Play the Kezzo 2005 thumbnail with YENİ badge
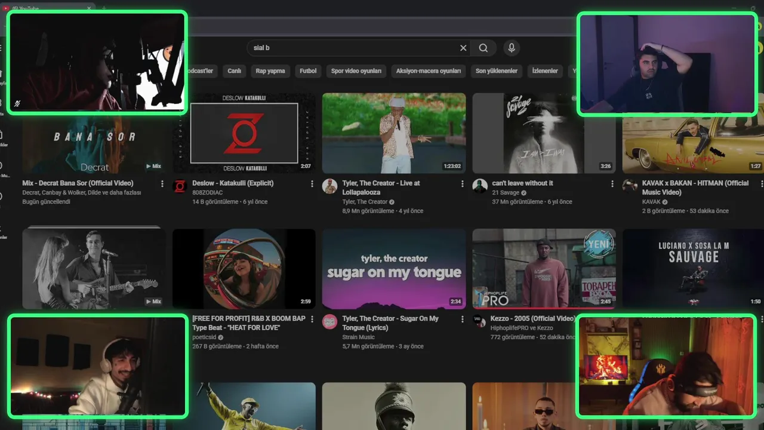This screenshot has height=430, width=764. tap(544, 269)
